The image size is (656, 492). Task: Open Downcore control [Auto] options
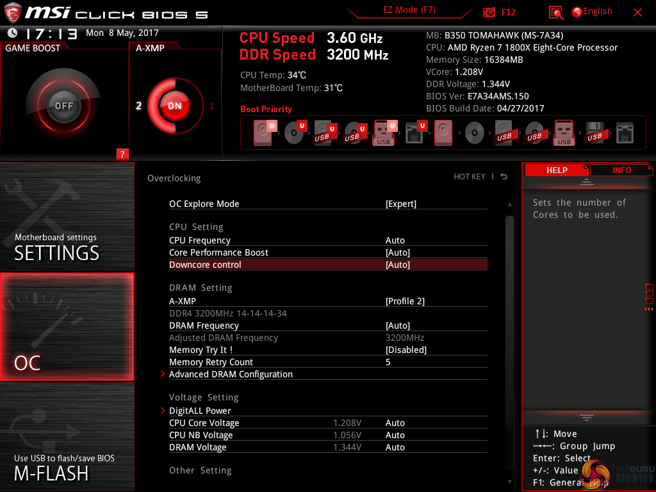click(x=328, y=265)
